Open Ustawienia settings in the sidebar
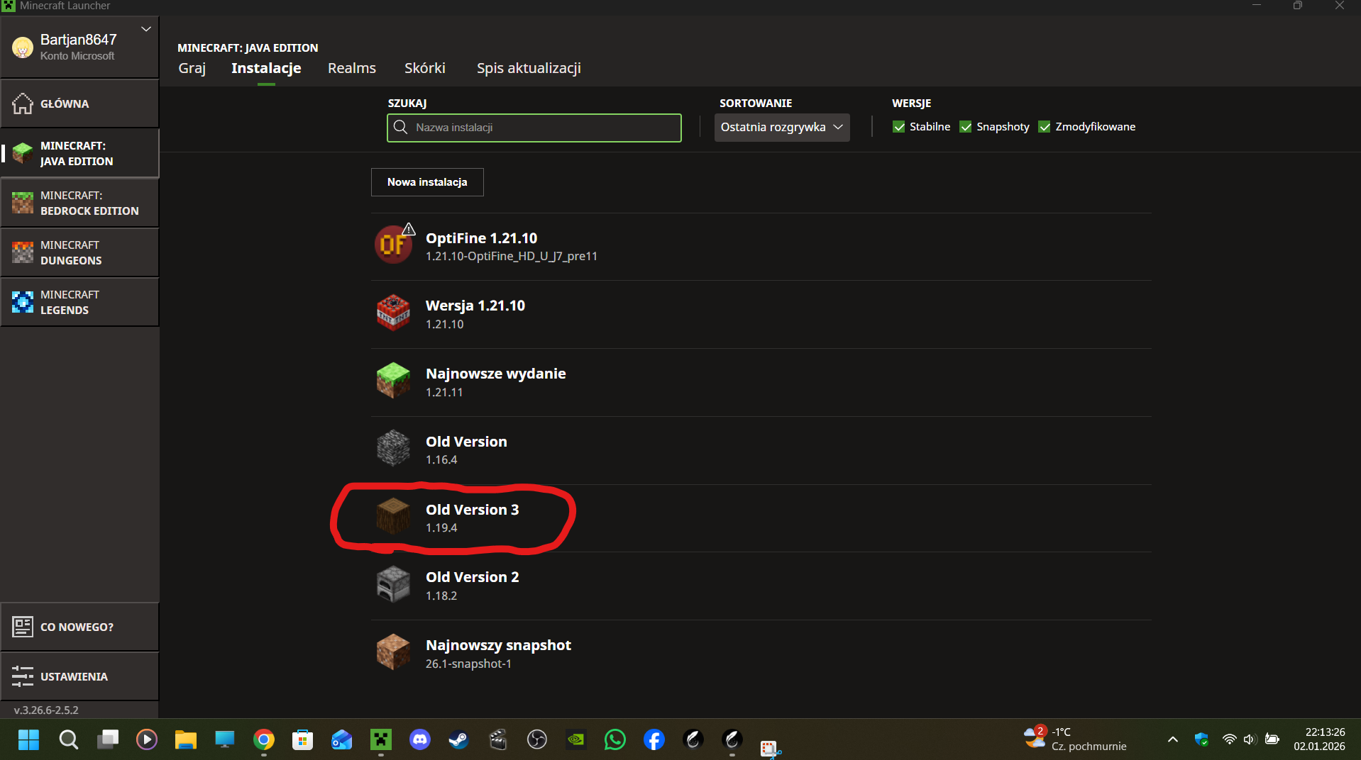This screenshot has width=1361, height=760. (79, 676)
